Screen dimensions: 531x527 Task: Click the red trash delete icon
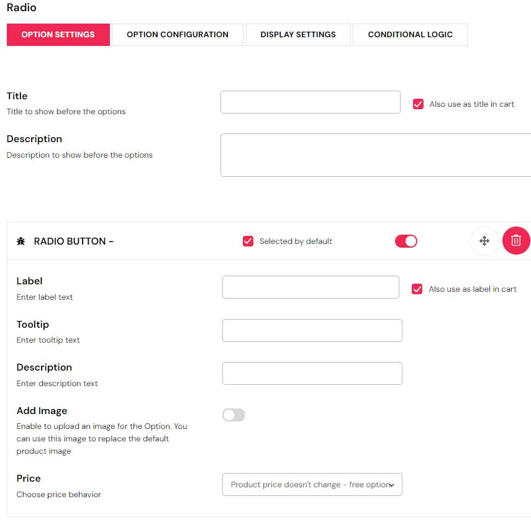pos(515,241)
